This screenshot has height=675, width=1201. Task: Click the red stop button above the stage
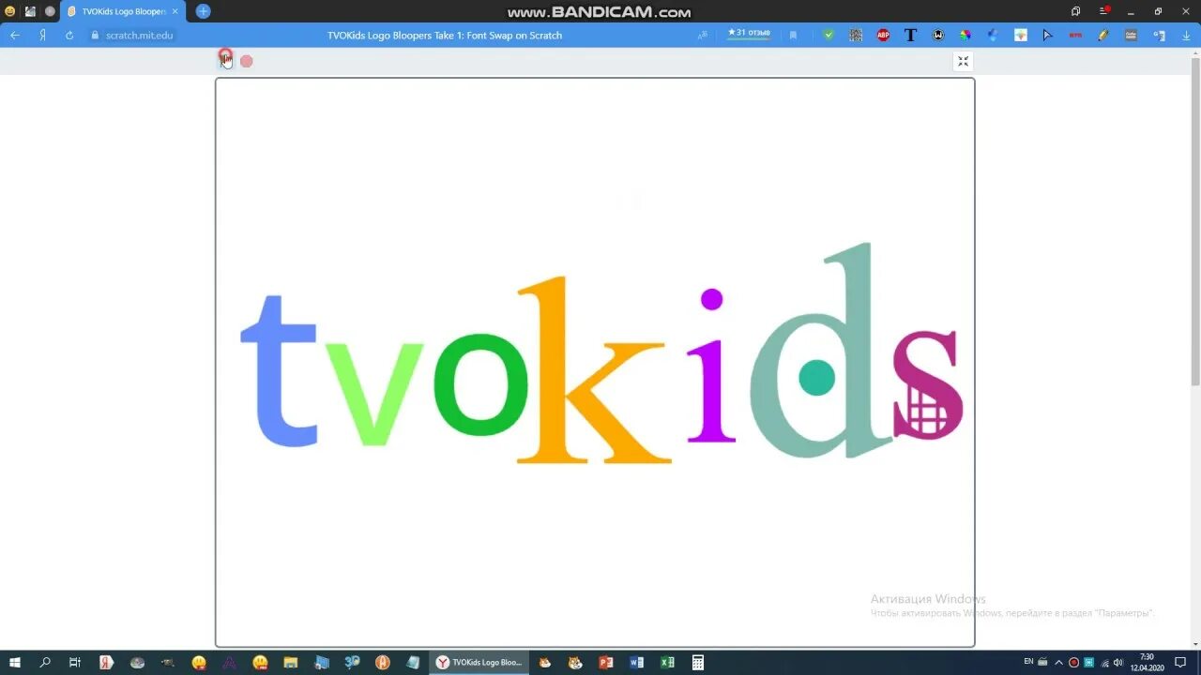tap(246, 61)
